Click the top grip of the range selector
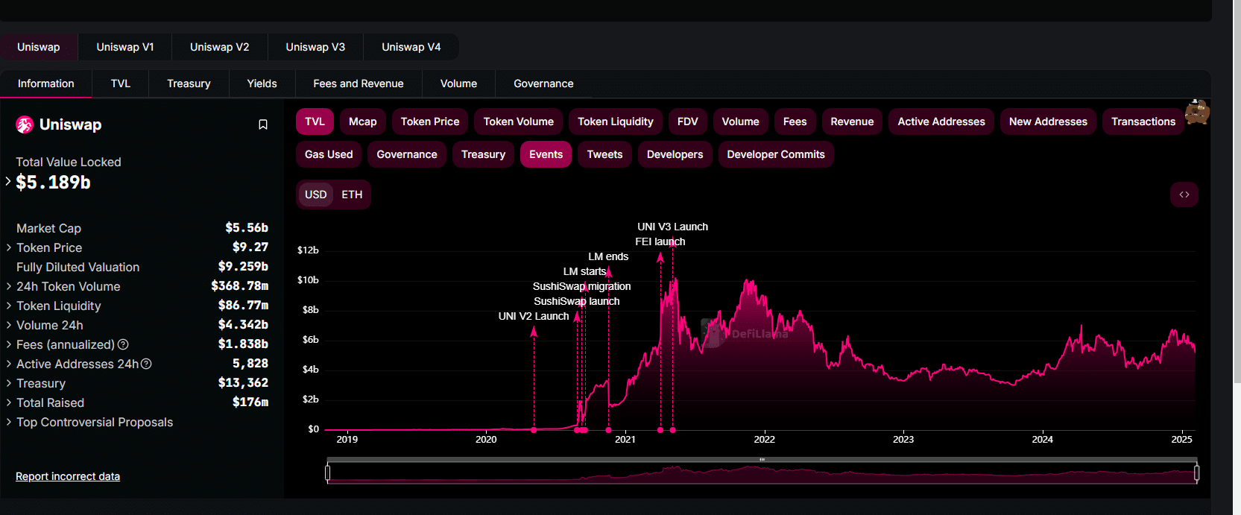This screenshot has height=515, width=1241. (762, 460)
